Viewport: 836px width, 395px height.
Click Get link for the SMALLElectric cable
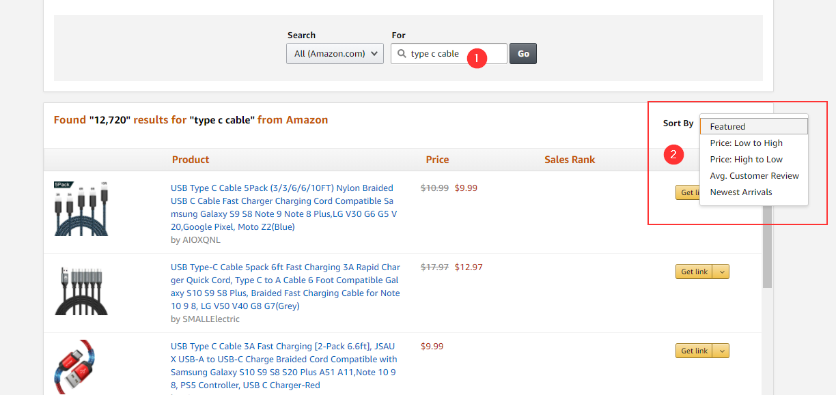tap(694, 272)
